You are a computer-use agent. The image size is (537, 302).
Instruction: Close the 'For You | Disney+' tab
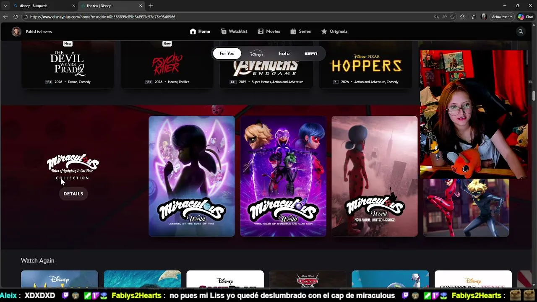(x=141, y=6)
